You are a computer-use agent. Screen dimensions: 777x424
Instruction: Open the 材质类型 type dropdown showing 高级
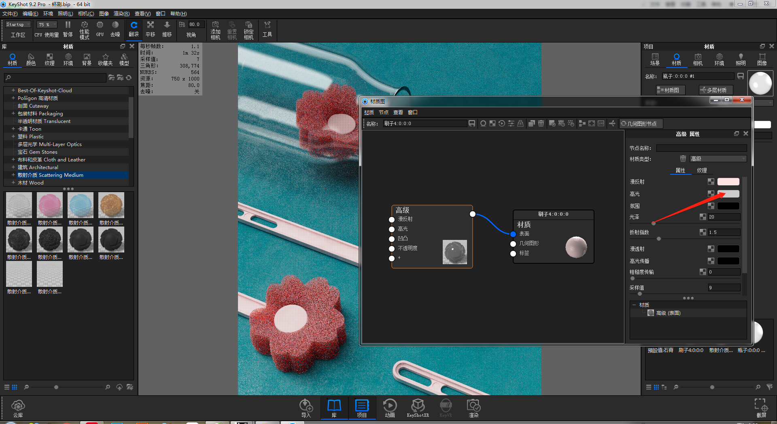(718, 159)
